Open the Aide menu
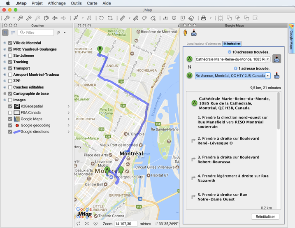Viewport: 295px width, 228px height. (x=107, y=3)
